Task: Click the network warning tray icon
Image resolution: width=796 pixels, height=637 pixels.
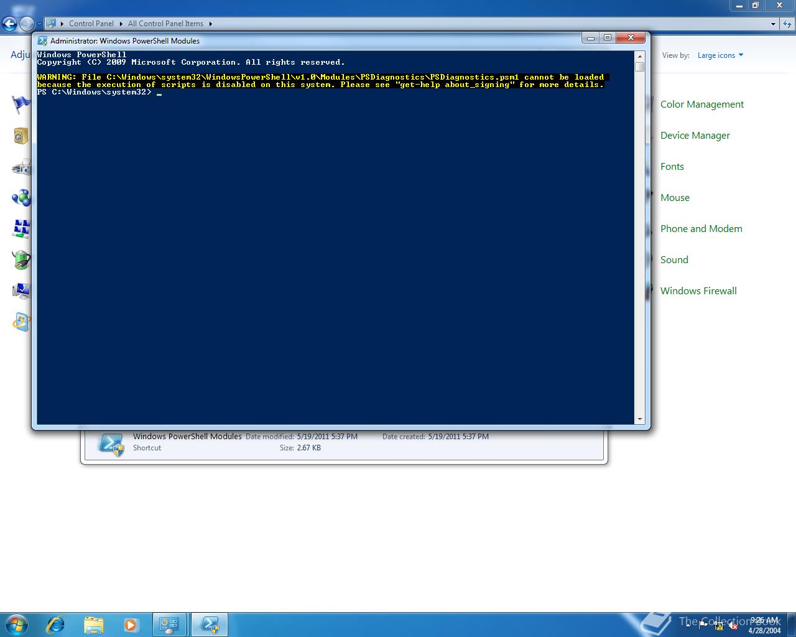Action: click(x=718, y=625)
